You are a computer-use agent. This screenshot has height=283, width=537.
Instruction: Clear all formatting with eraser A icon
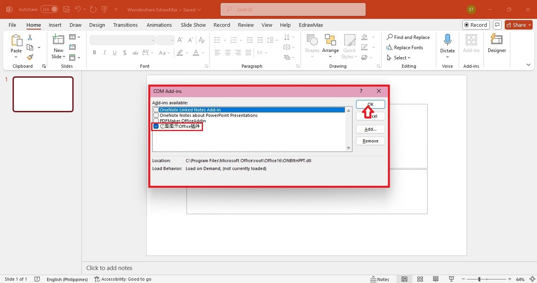[202, 40]
